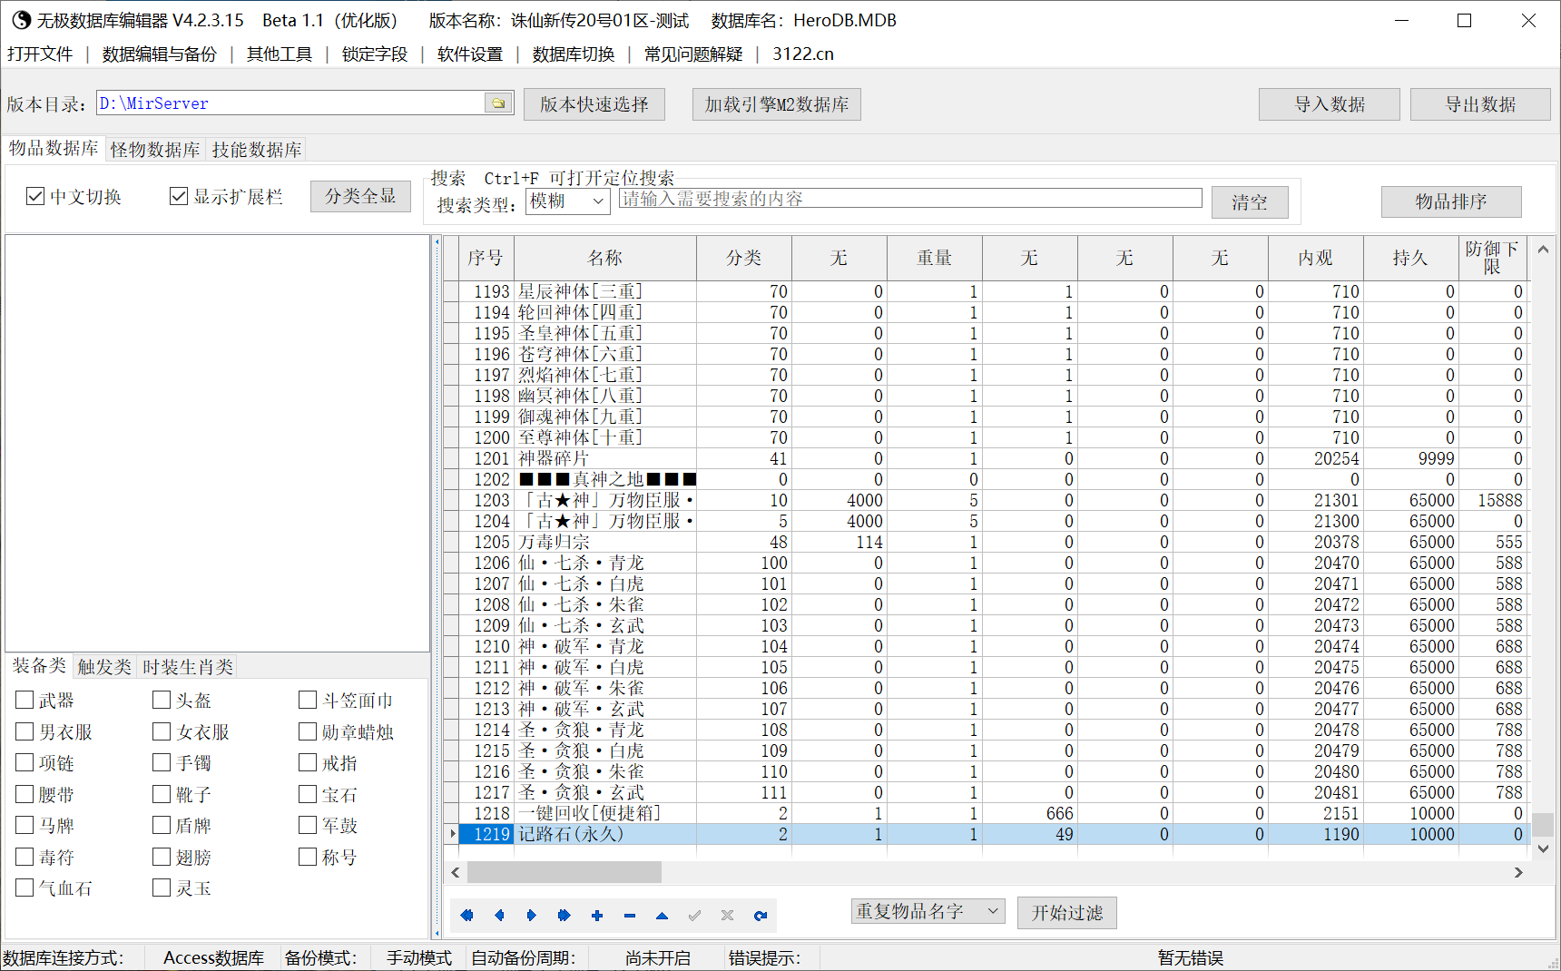The width and height of the screenshot is (1561, 971).
Task: Refresh data with navigator refresh icon
Action: 761,916
